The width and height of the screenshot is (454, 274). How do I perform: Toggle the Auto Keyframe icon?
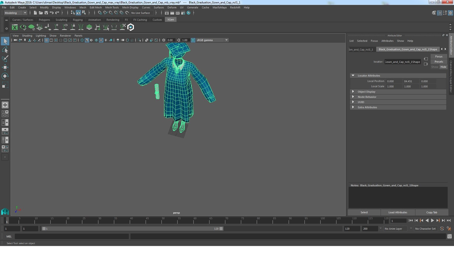click(442, 229)
